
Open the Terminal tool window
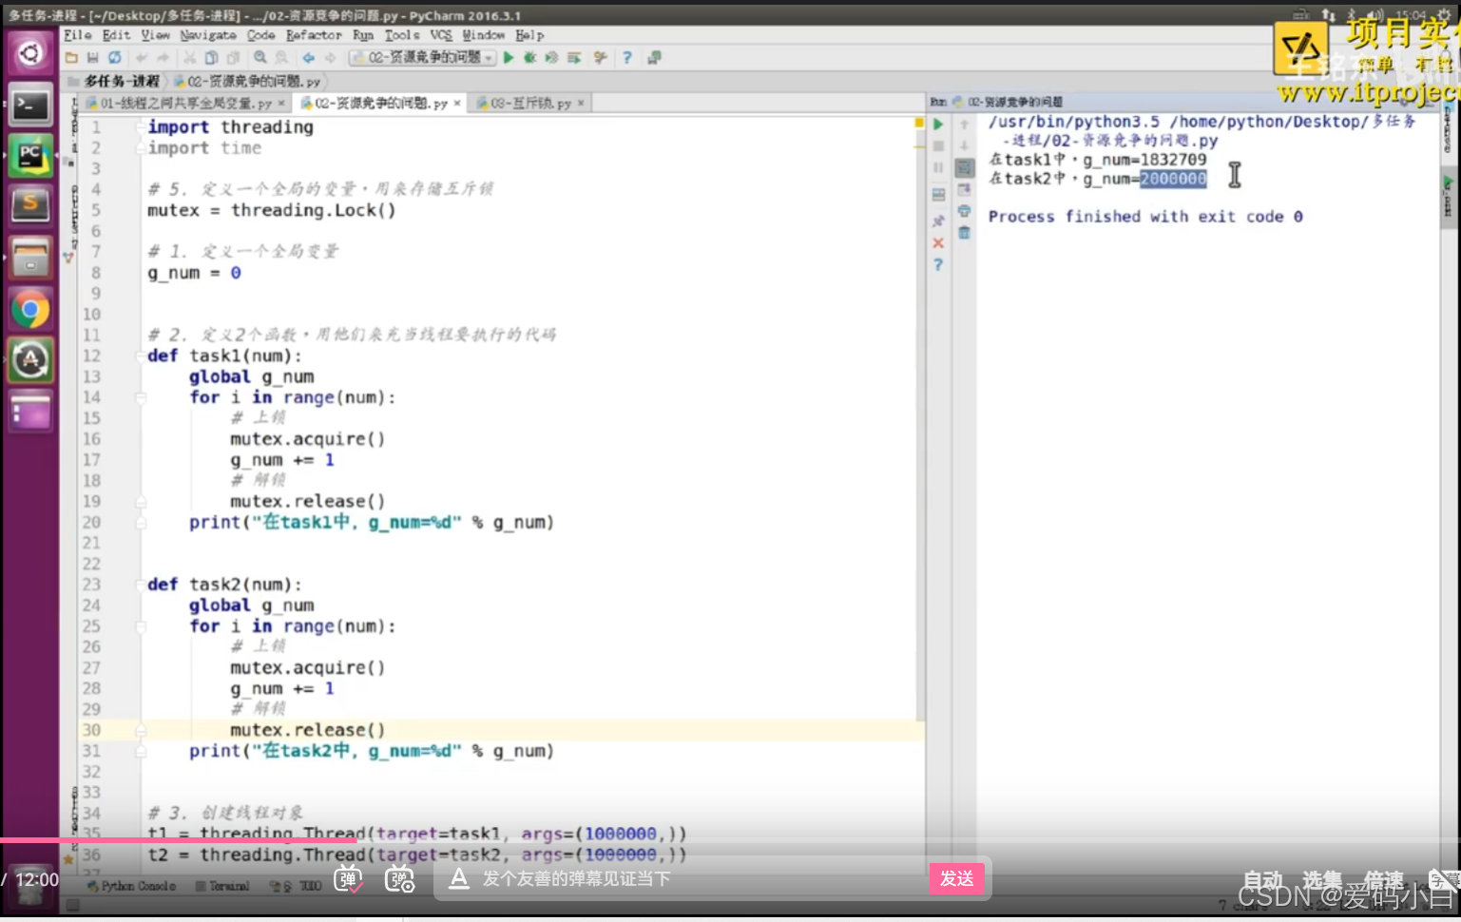pos(222,886)
